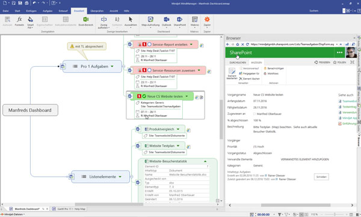Save the map with the diskette icon

[20, 3]
